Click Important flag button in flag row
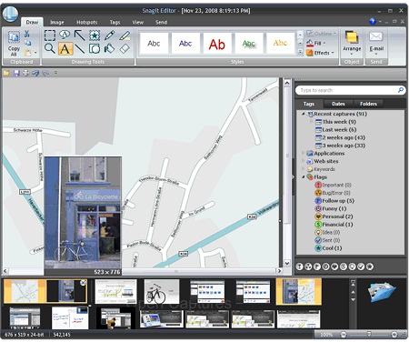The height and width of the screenshot is (342, 409). point(299,267)
